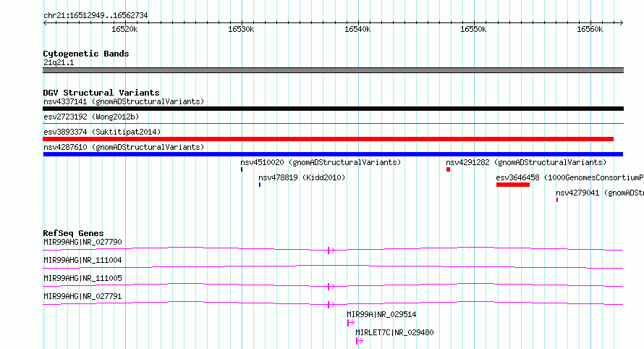644x349 pixels.
Task: Select the blue nsv4287610 variant bar
Action: pyautogui.click(x=333, y=154)
